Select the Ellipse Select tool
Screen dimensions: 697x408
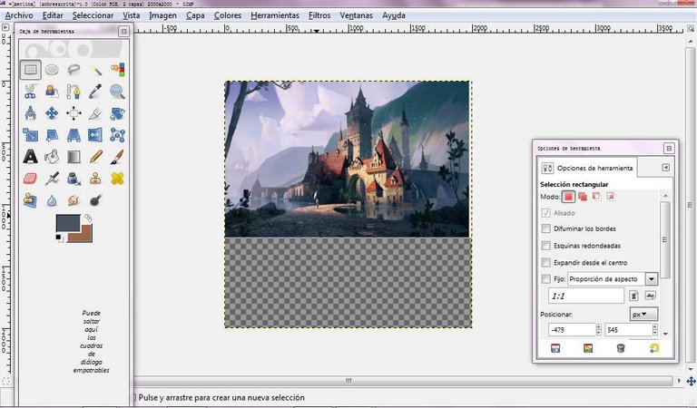pos(52,70)
